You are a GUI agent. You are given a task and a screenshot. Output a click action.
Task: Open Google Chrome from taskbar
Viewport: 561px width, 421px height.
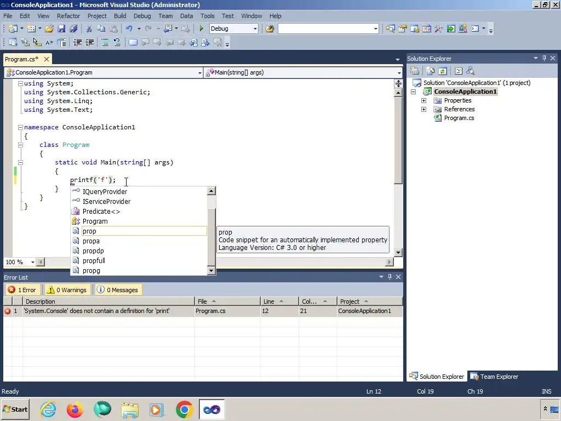(184, 409)
